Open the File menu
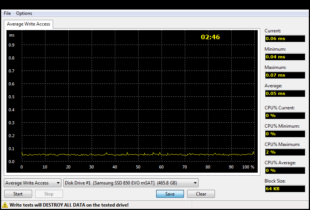The width and height of the screenshot is (310, 210). coord(7,13)
